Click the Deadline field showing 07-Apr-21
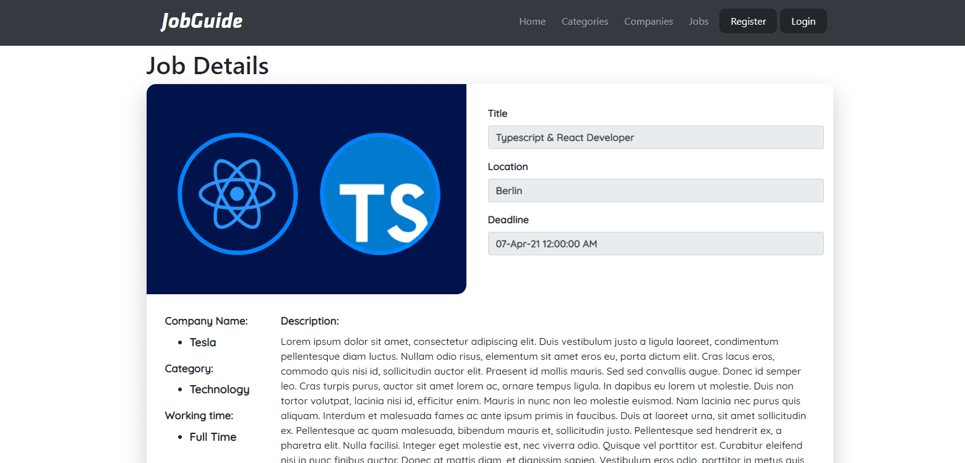 pos(655,244)
